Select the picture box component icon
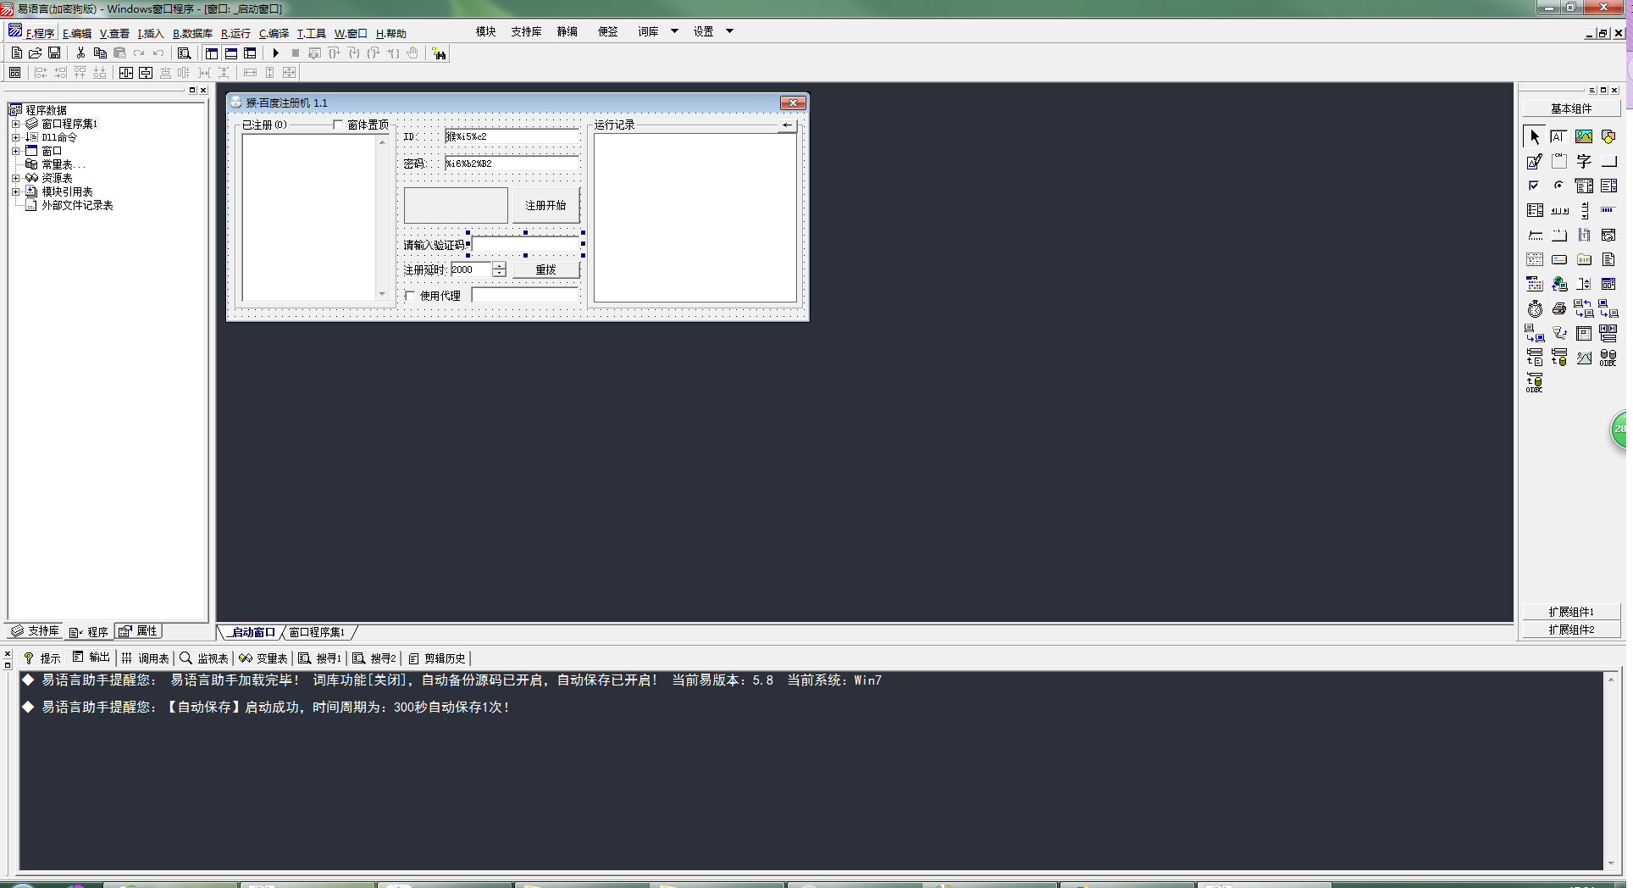This screenshot has width=1633, height=888. point(1583,136)
